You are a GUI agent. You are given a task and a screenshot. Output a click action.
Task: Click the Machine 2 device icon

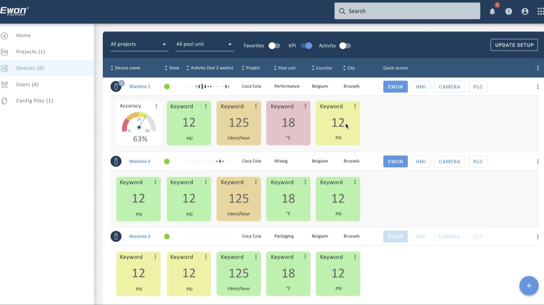[x=116, y=161]
